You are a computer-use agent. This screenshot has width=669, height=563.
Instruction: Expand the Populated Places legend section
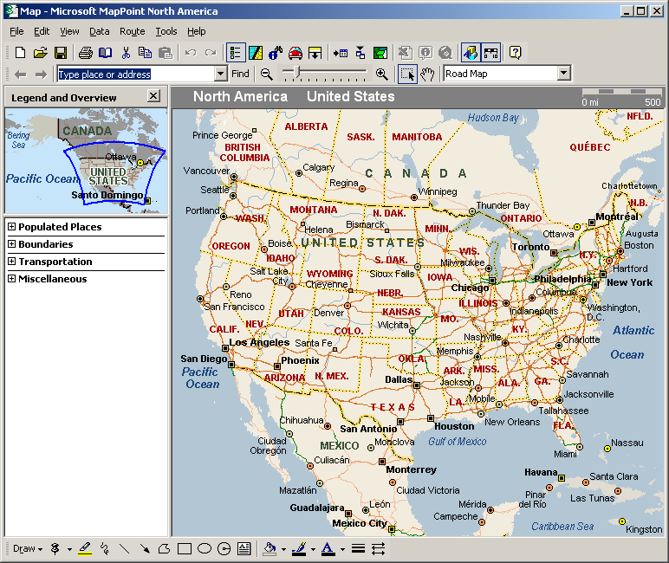tap(11, 226)
